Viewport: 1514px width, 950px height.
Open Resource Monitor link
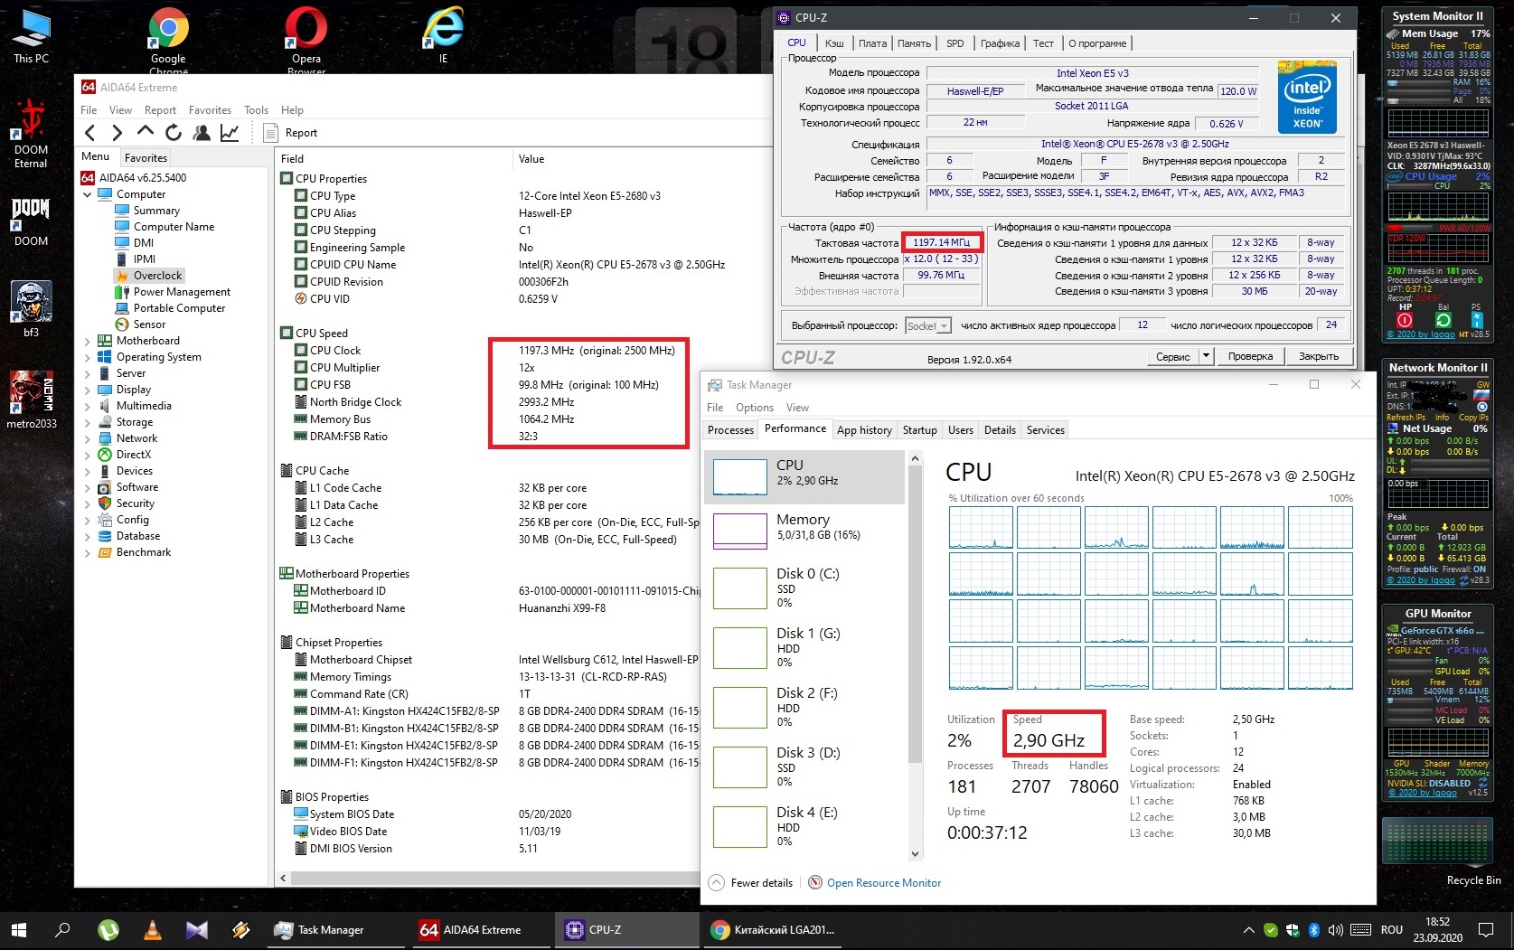point(875,883)
